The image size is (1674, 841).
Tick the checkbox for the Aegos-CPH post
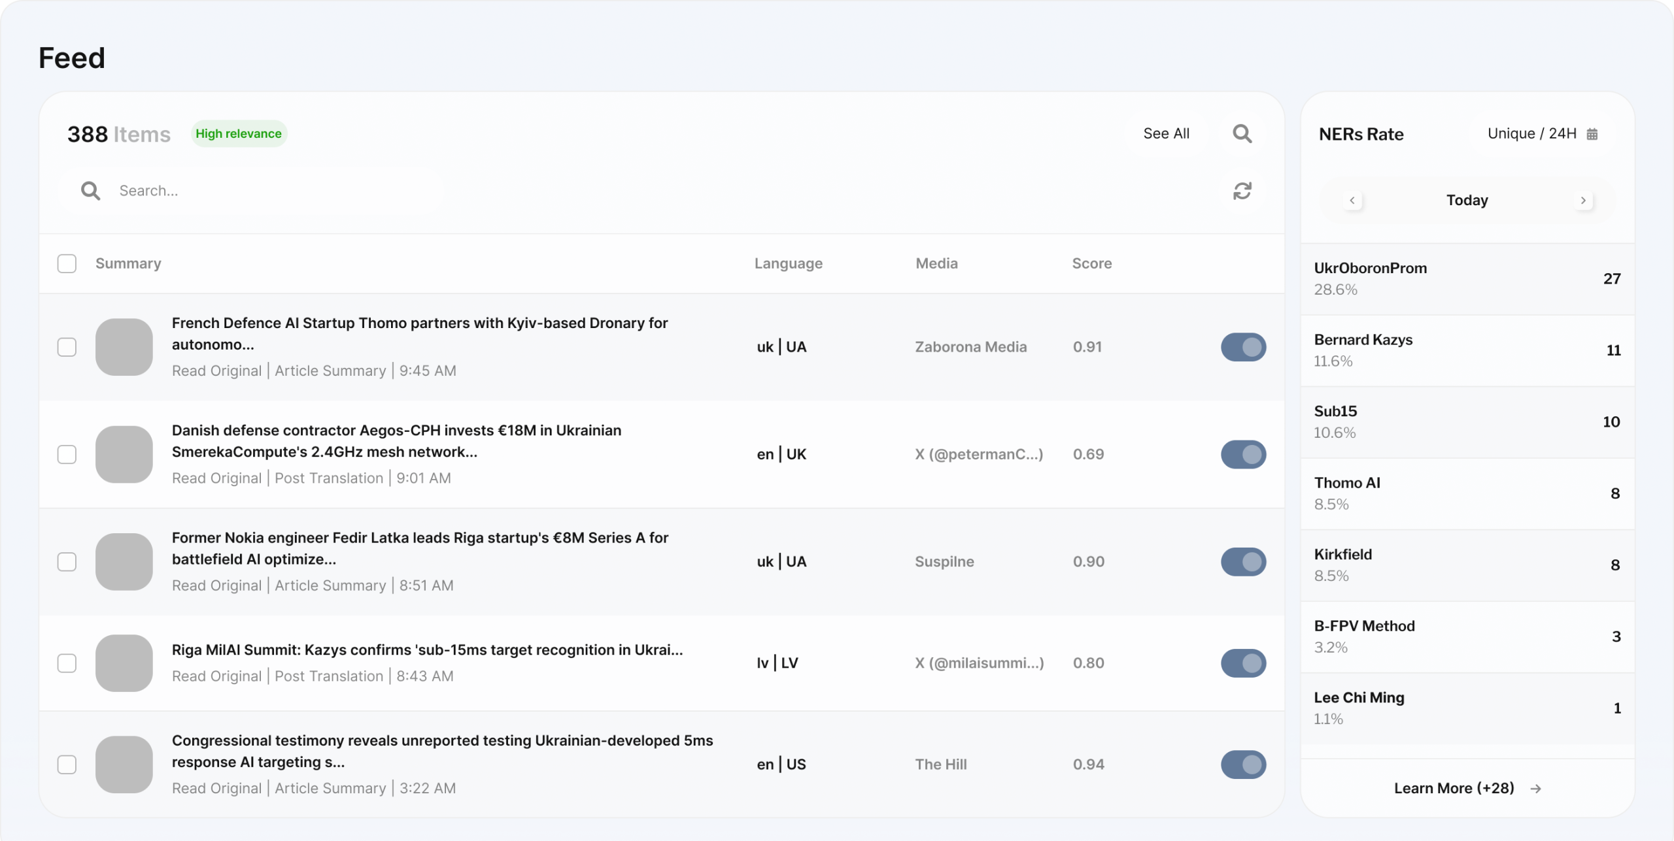click(67, 454)
